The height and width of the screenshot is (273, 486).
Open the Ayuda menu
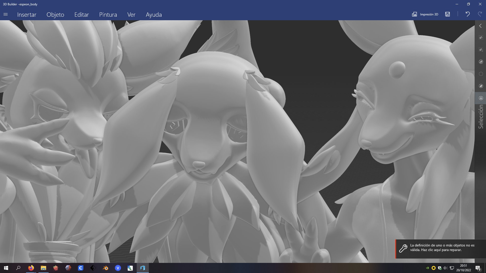pyautogui.click(x=154, y=15)
